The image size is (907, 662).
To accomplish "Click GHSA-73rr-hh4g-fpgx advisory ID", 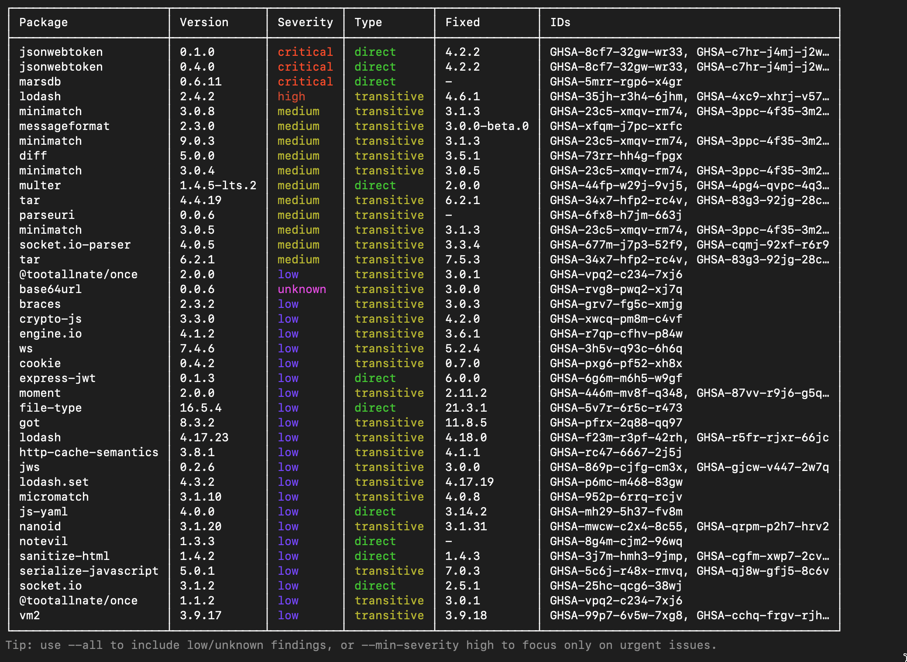I will tap(616, 156).
